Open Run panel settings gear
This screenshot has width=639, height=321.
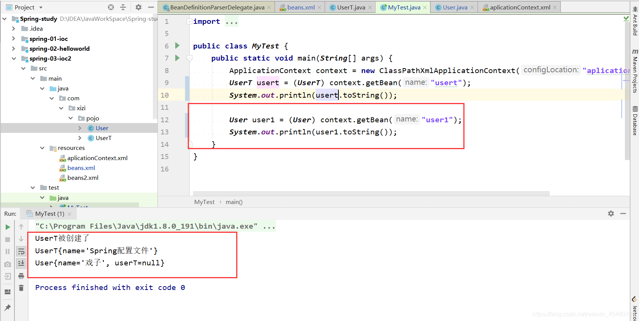pyautogui.click(x=611, y=213)
